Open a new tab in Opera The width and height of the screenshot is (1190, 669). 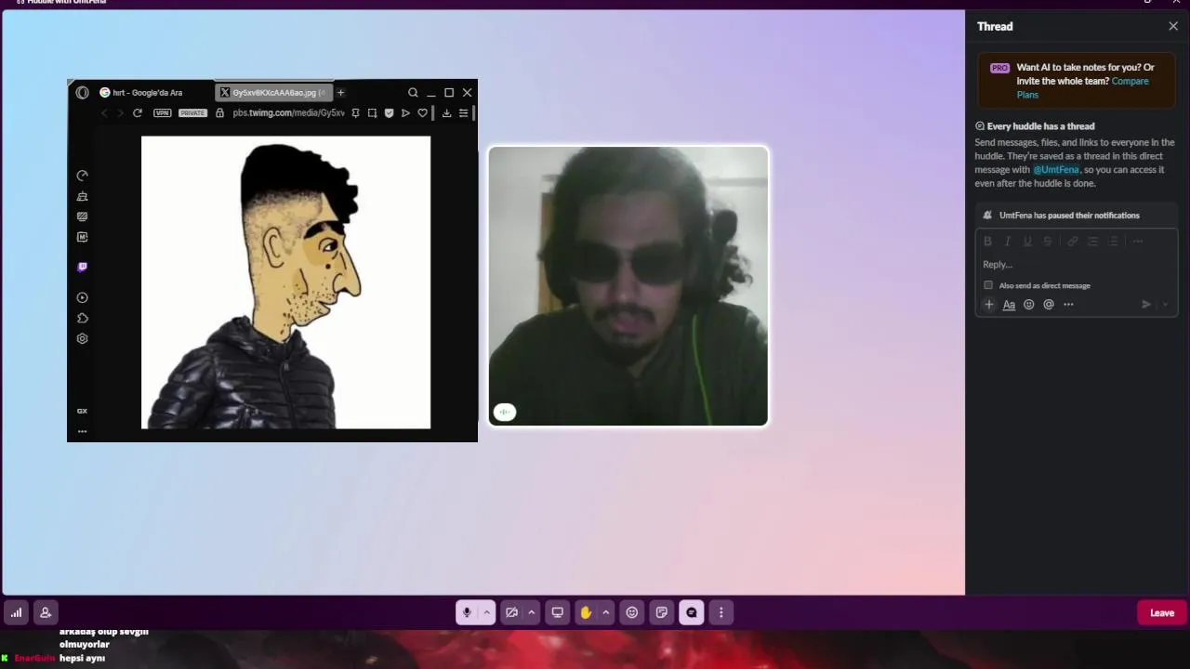(340, 93)
